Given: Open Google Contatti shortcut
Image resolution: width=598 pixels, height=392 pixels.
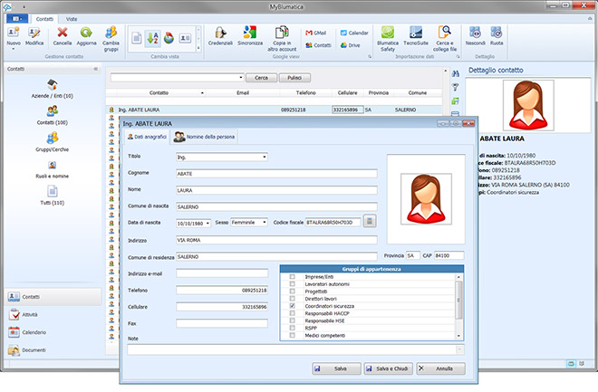Looking at the screenshot, I should pyautogui.click(x=318, y=45).
